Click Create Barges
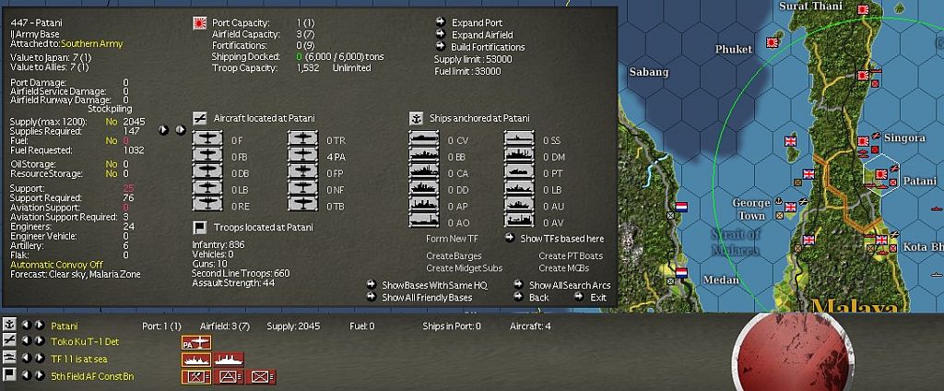The height and width of the screenshot is (391, 944). [454, 256]
